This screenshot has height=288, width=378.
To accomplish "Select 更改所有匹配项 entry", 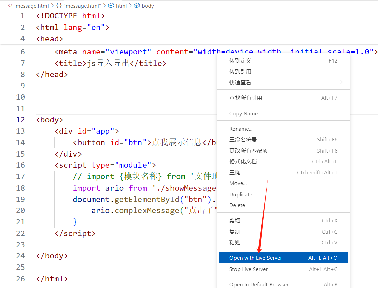I will point(283,151).
